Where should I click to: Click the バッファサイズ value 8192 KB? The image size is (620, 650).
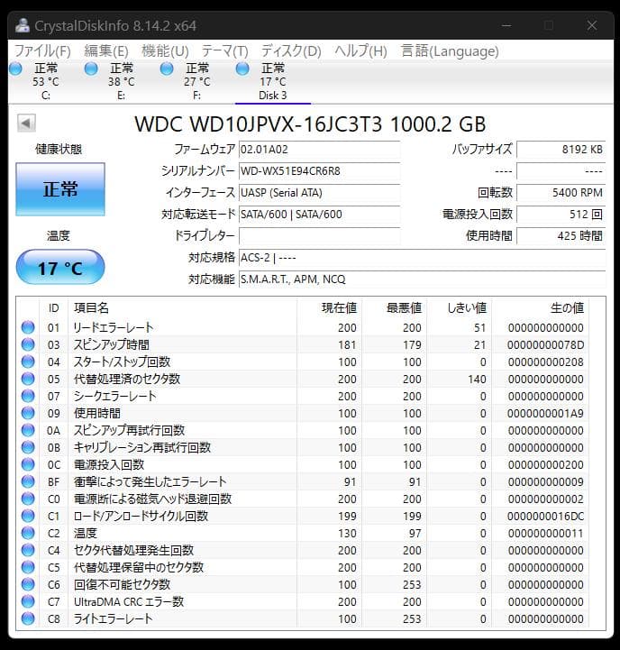(561, 150)
